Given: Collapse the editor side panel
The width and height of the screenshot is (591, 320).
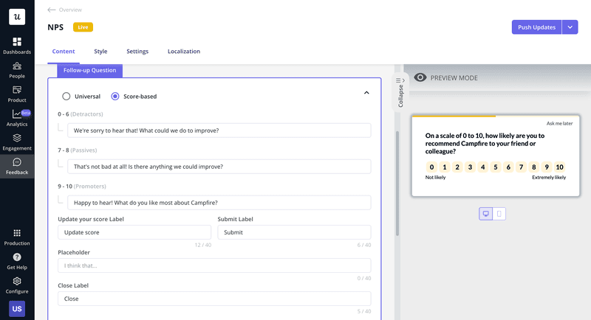Looking at the screenshot, I should click(x=400, y=92).
